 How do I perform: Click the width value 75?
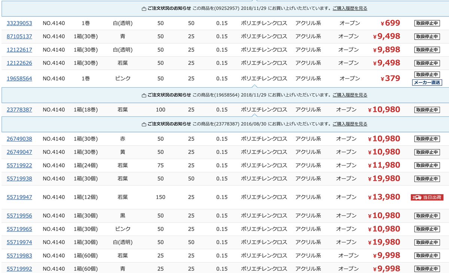click(161, 165)
